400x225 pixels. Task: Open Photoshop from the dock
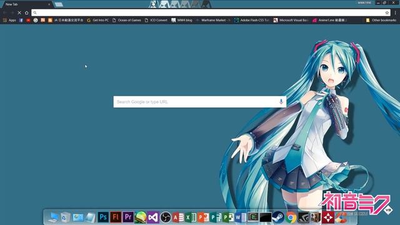point(103,217)
